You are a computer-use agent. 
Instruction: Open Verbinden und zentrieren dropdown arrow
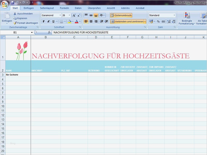tap(145, 21)
